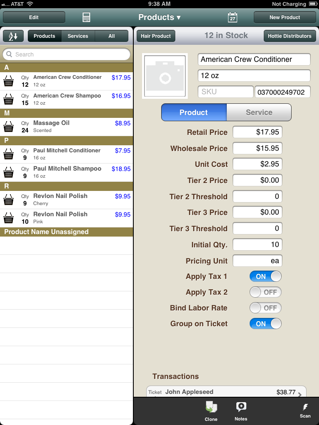
Task: Edit the Pricing Unit field
Action: 258,261
